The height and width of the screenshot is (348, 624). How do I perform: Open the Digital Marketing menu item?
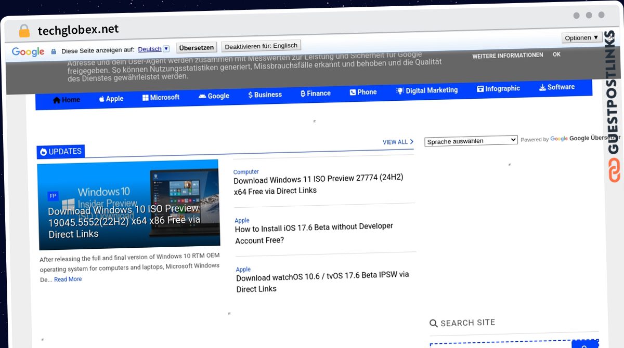(427, 90)
